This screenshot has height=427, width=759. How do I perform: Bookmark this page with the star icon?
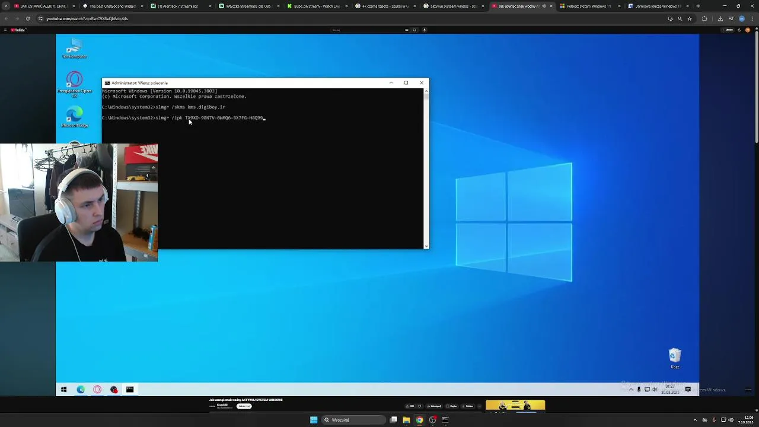coord(689,18)
